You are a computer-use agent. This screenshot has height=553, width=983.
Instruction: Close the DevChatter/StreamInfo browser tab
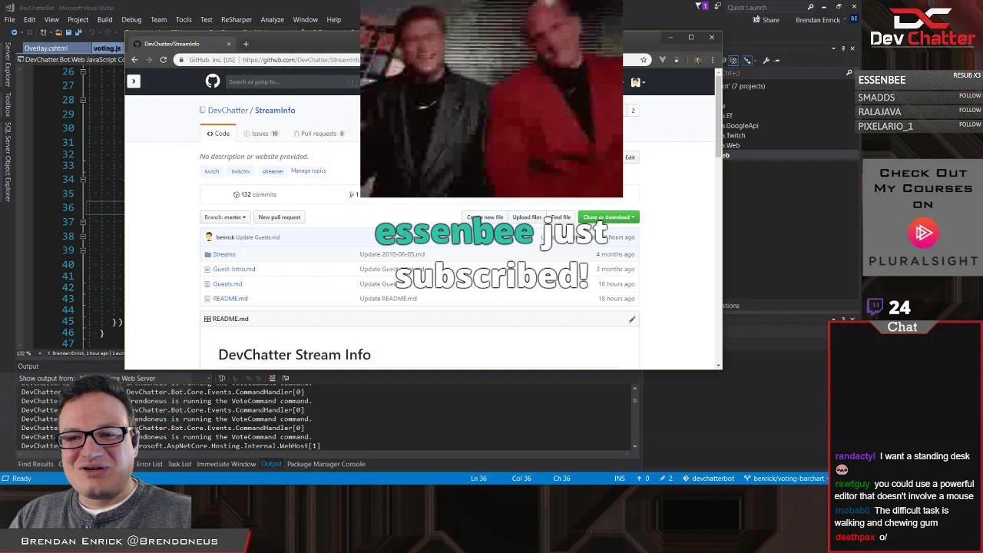point(228,44)
